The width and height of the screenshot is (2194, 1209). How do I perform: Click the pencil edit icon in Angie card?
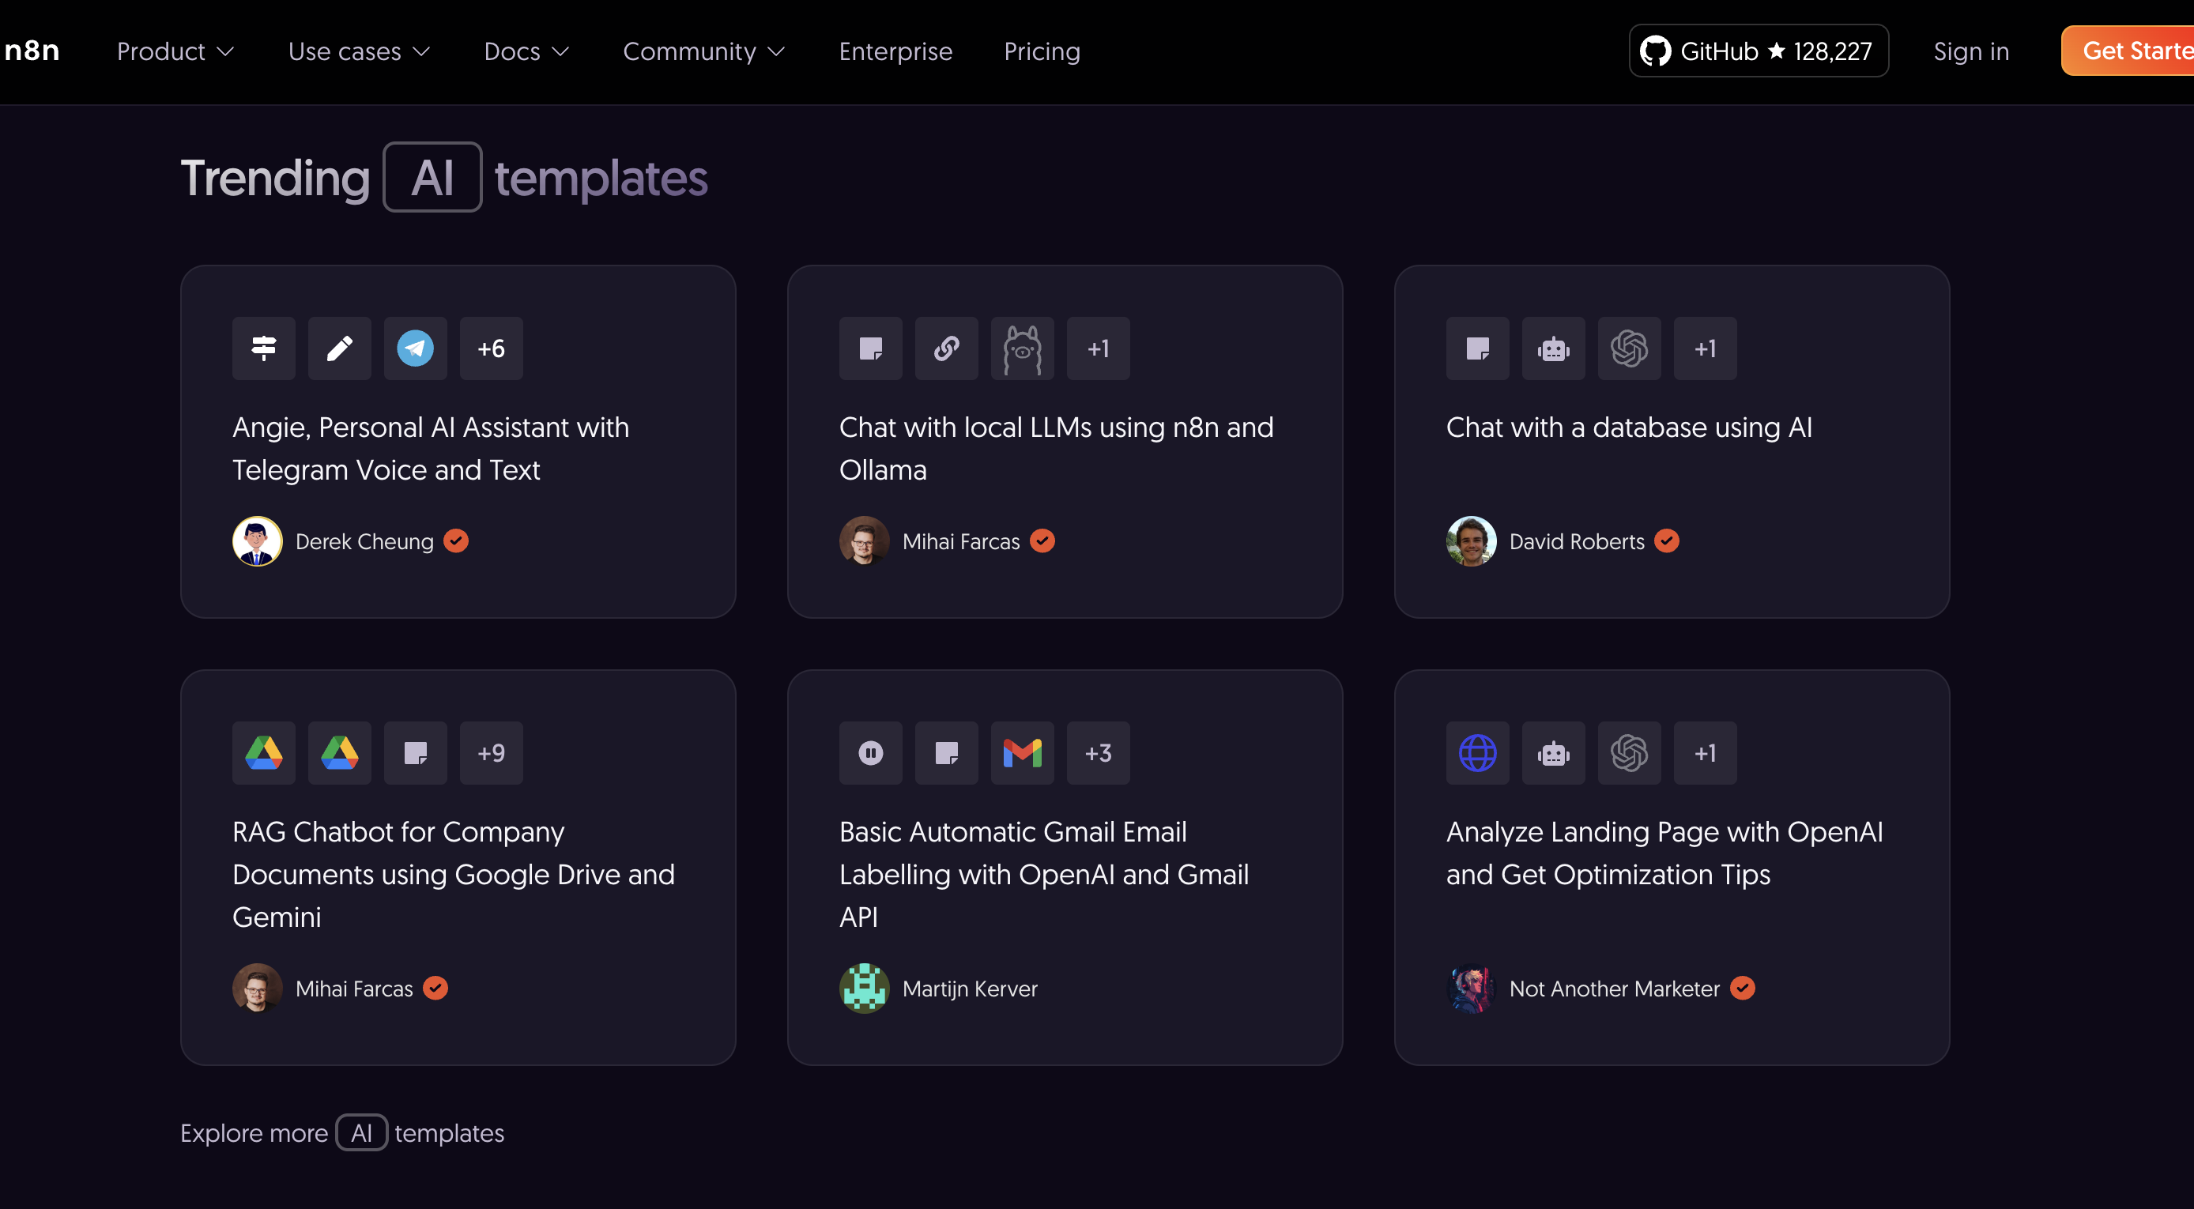[x=339, y=348]
